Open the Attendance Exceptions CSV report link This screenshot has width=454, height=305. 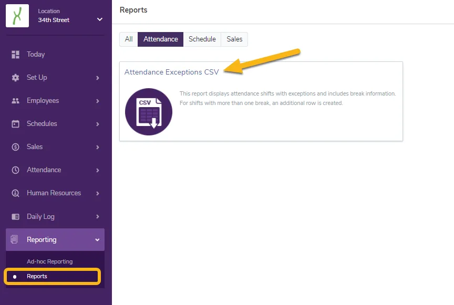point(171,72)
